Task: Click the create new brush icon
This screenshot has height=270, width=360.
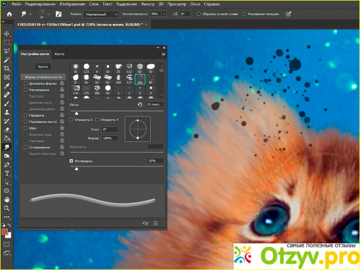Action: (x=156, y=223)
